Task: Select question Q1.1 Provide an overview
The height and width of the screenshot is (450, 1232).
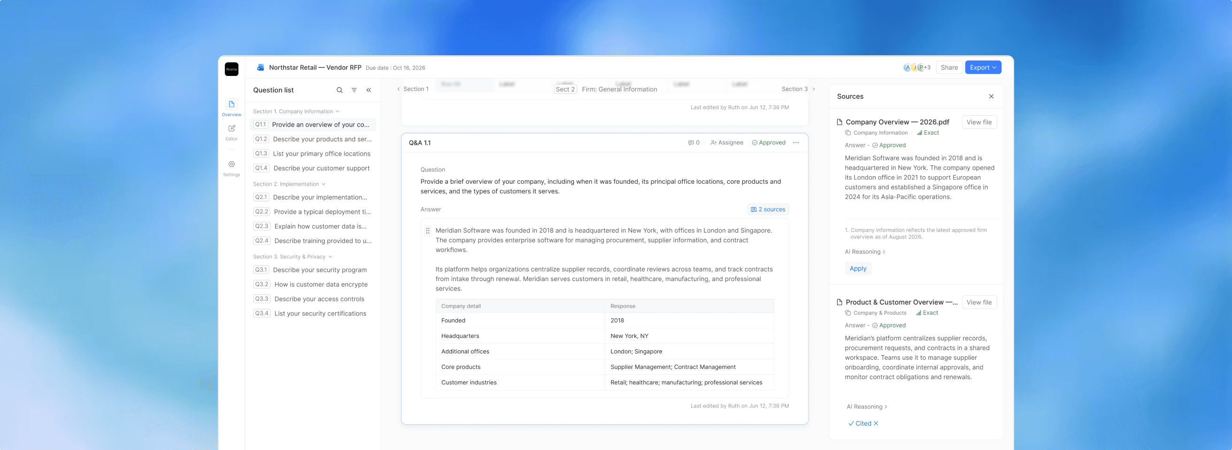Action: (x=313, y=124)
